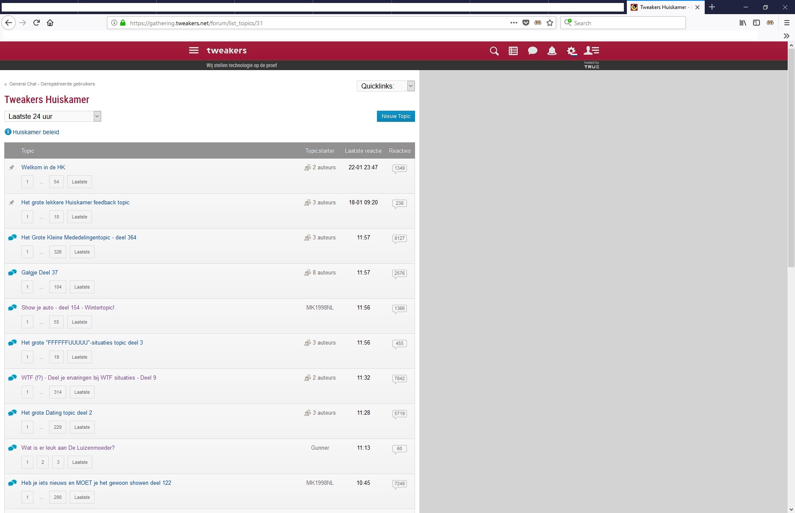Go to the browser home page
Image resolution: width=795 pixels, height=513 pixels.
tap(50, 23)
